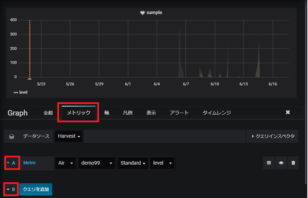The height and width of the screenshot is (198, 308).
Task: Open the Harvest data source dropdown
Action: click(x=68, y=136)
